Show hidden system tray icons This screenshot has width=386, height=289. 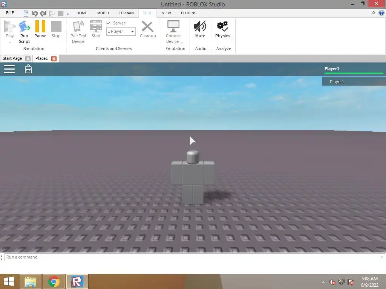click(323, 282)
